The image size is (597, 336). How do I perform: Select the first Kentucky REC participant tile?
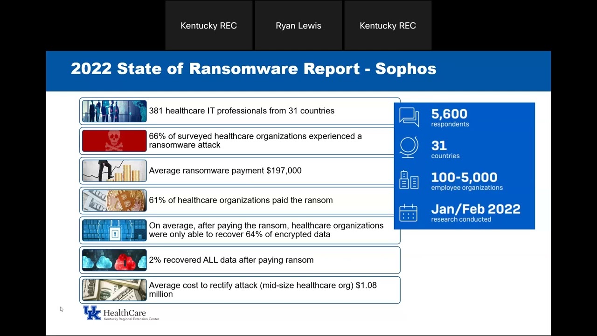(x=209, y=25)
